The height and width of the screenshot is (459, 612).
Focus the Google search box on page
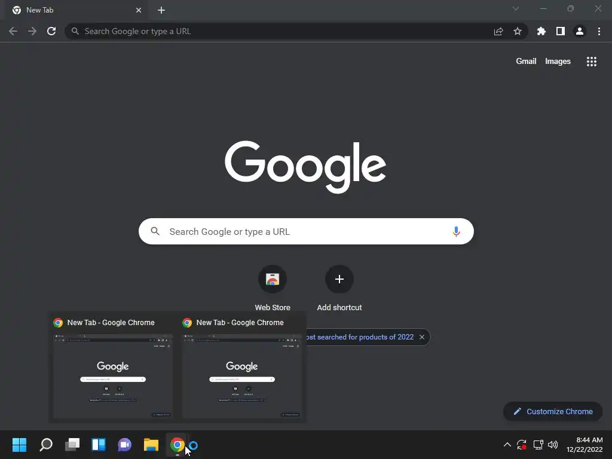pyautogui.click(x=306, y=231)
